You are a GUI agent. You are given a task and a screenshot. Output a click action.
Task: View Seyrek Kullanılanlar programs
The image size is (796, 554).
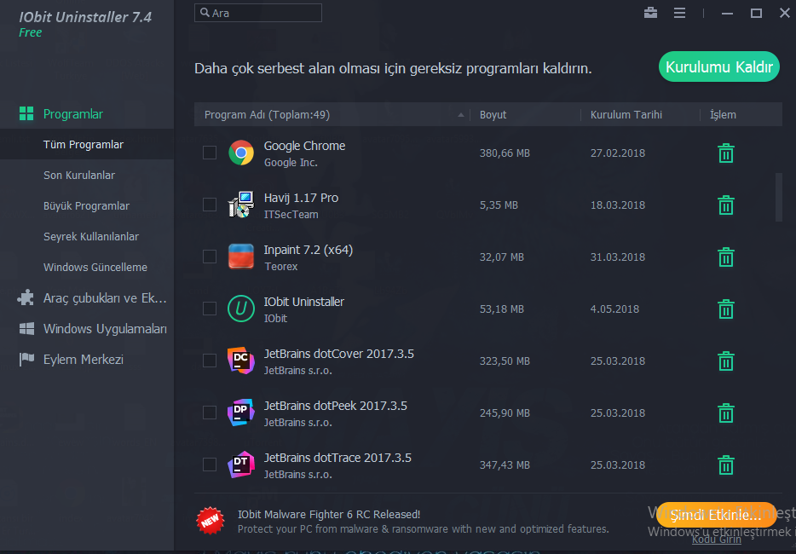[x=91, y=237]
